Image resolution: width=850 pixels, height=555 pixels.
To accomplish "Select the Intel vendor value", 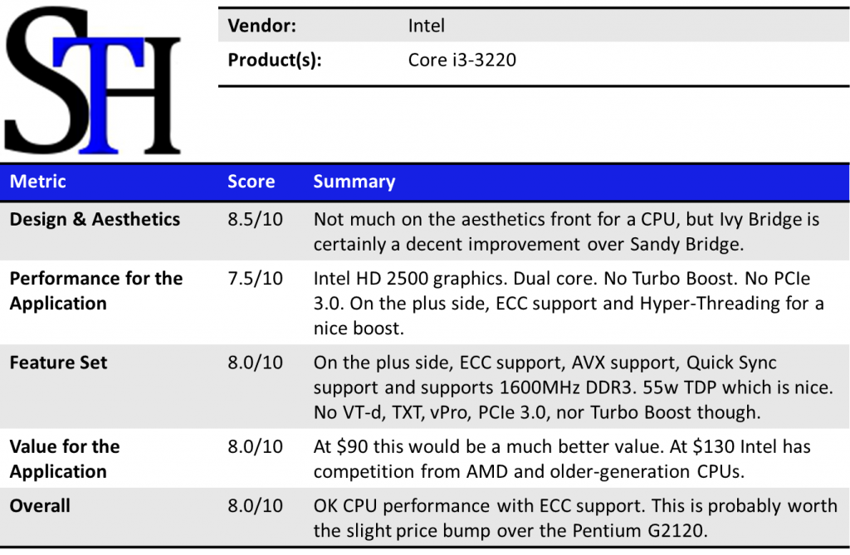I will [x=426, y=26].
